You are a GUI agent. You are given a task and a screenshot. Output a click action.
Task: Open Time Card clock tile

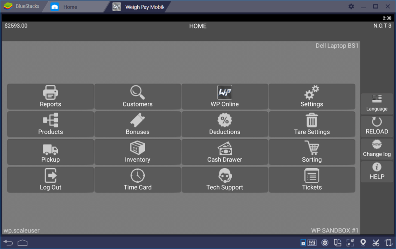[137, 180]
